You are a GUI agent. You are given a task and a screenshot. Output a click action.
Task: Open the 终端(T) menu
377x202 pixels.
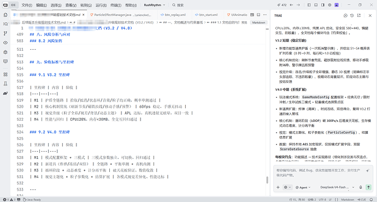pyautogui.click(x=116, y=5)
